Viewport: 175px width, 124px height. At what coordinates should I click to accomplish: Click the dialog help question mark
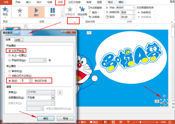pos(64,32)
